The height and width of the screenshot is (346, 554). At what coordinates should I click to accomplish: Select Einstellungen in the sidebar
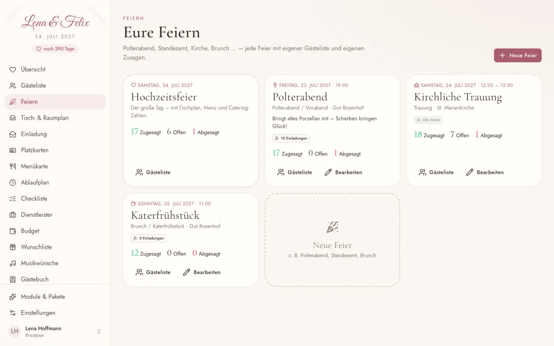tap(55, 313)
